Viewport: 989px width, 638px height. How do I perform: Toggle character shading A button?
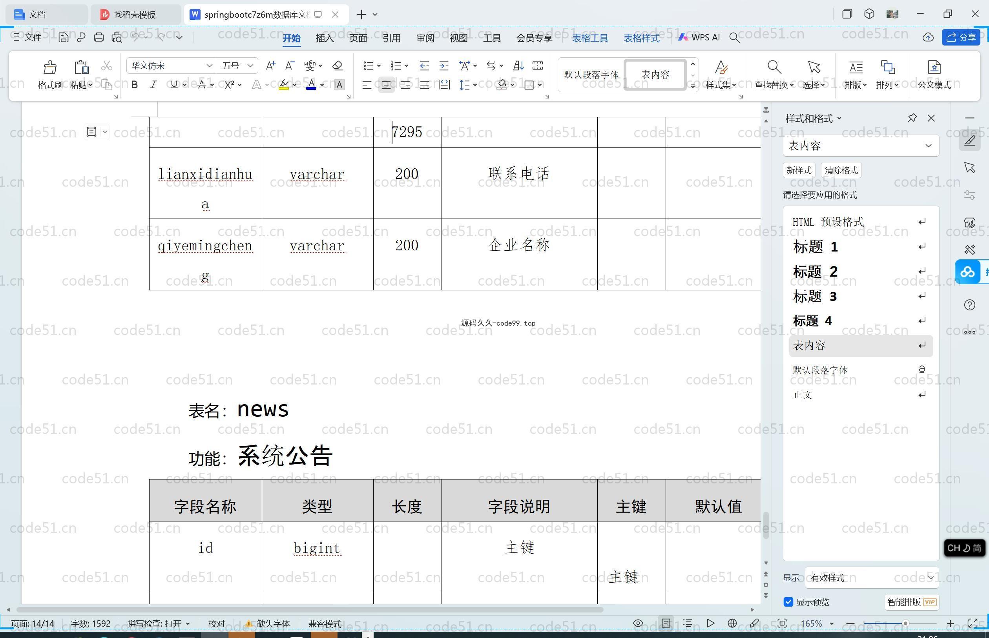pos(339,85)
